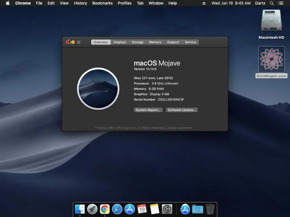
Task: Open Safari compass icon in dock
Action: [117, 209]
